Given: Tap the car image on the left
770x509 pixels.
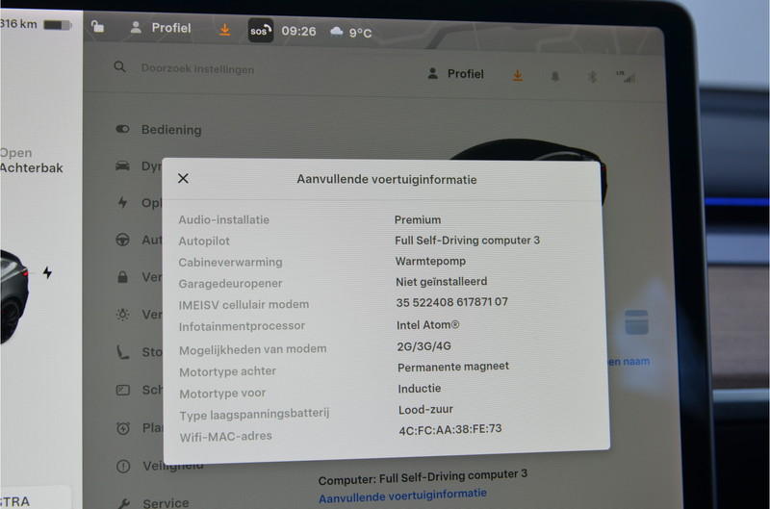Looking at the screenshot, I should (12, 293).
